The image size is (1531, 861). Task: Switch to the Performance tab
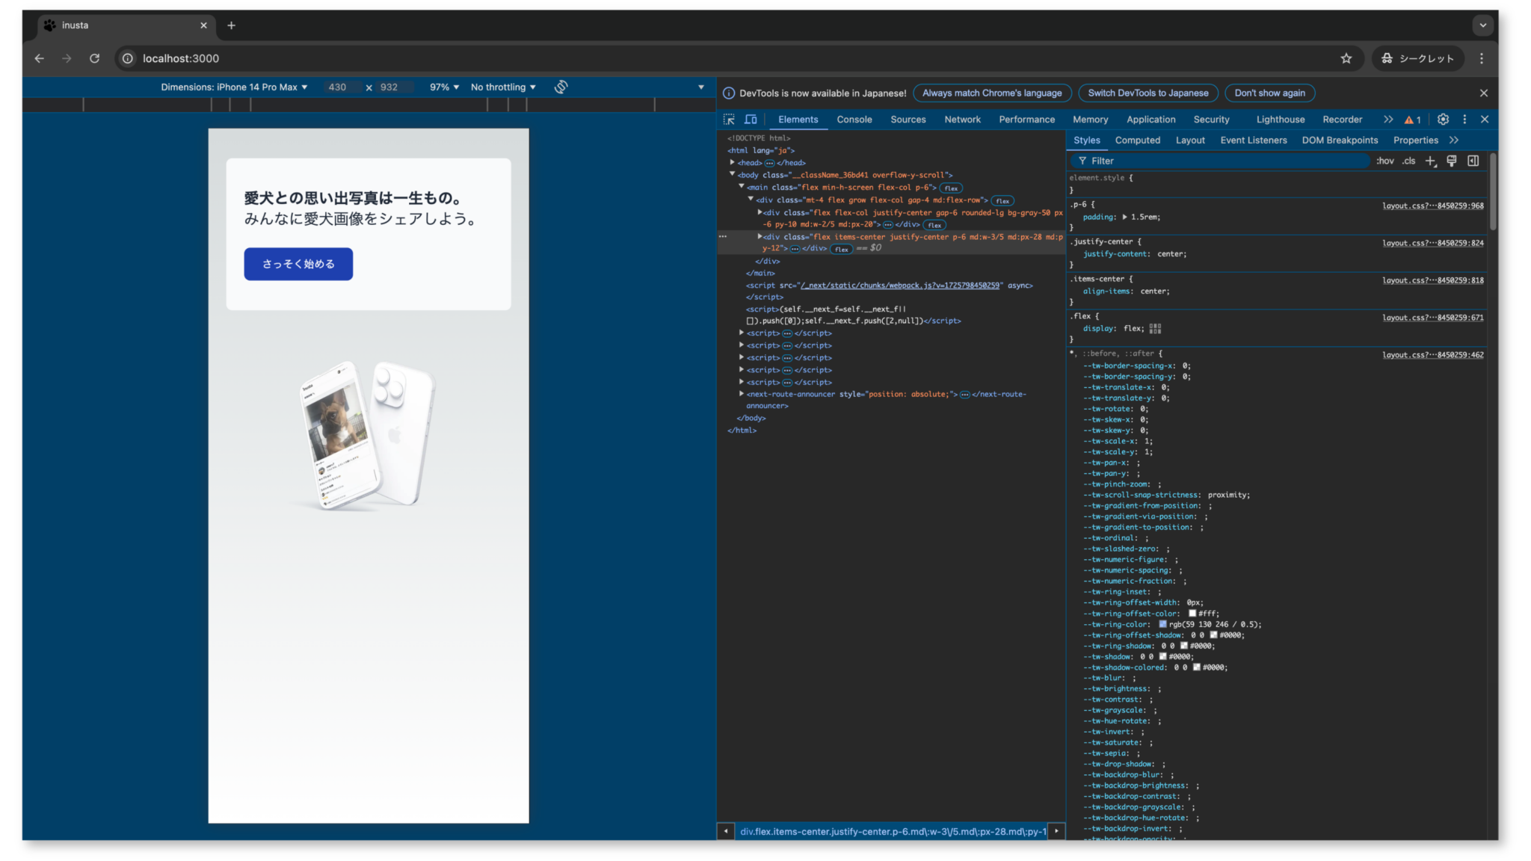[1027, 120]
